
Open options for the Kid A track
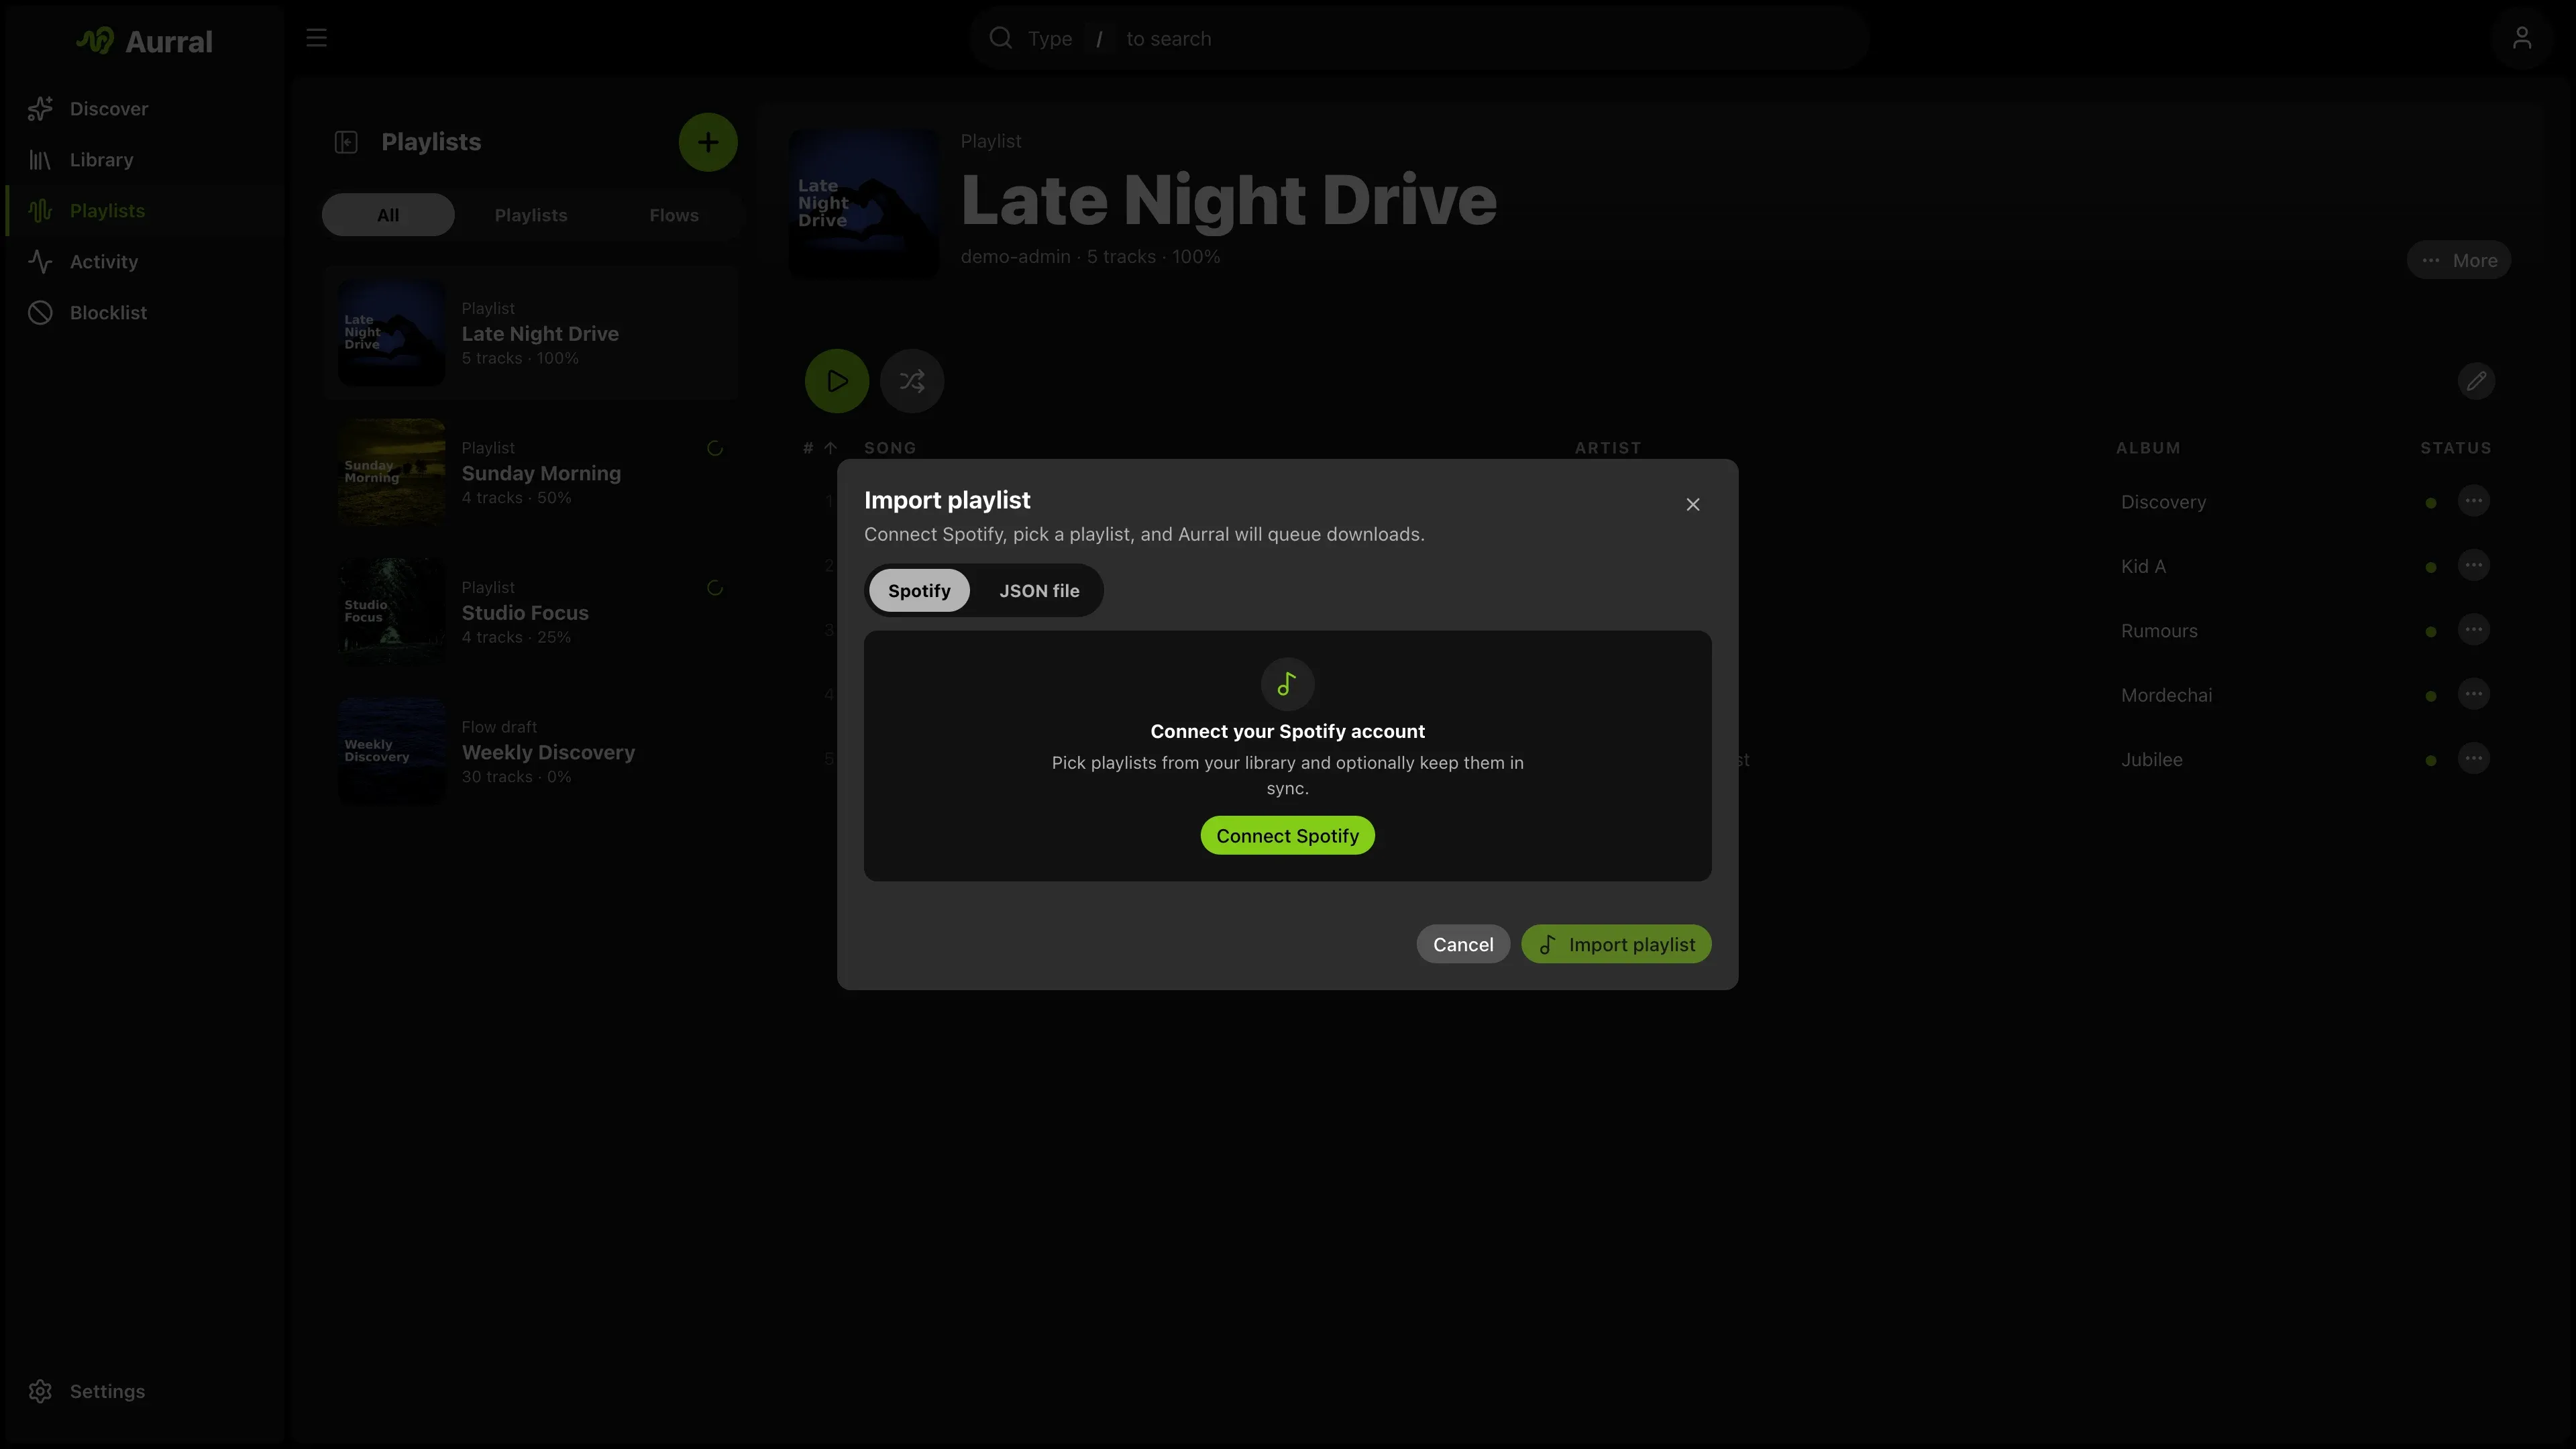click(2473, 565)
